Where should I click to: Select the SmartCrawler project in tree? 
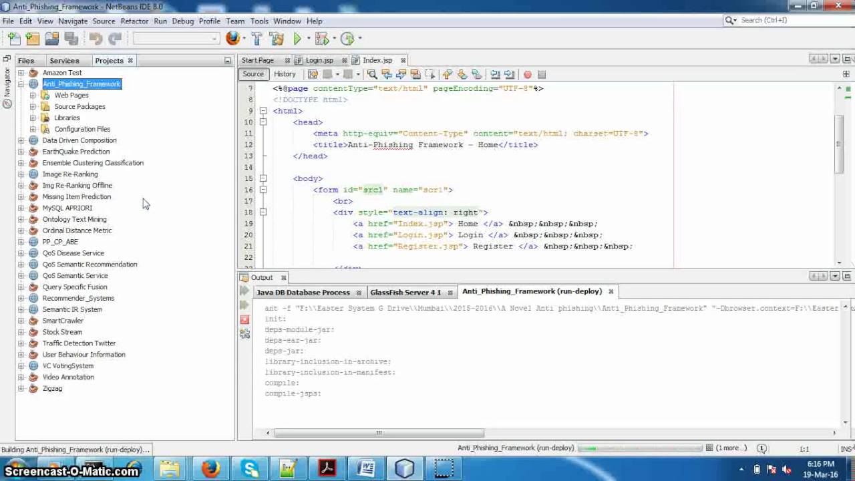click(x=63, y=321)
